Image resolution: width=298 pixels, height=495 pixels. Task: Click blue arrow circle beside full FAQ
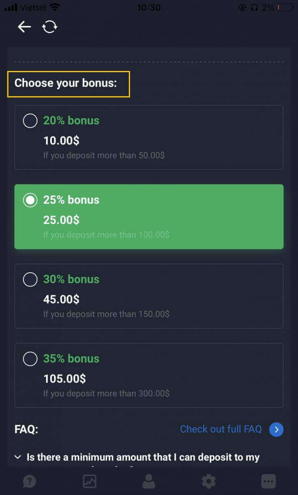tap(276, 429)
